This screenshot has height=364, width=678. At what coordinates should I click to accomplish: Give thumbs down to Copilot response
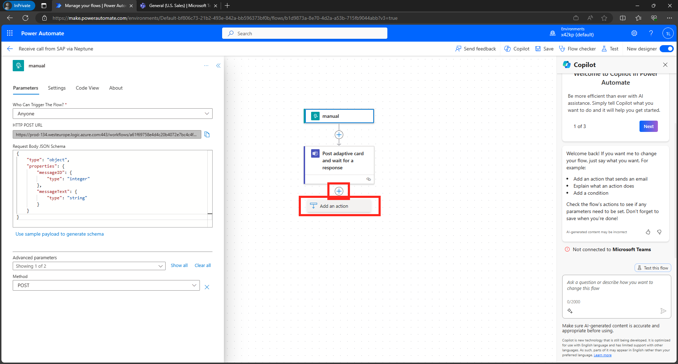659,232
